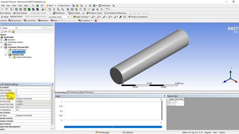Expand the Coordinate Systems node
Screen dimensions: 239x134
coord(1,42)
